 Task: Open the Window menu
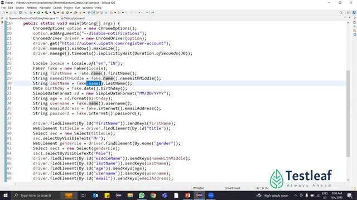click(88, 8)
